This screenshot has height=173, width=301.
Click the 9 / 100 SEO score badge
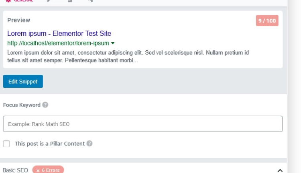[267, 21]
